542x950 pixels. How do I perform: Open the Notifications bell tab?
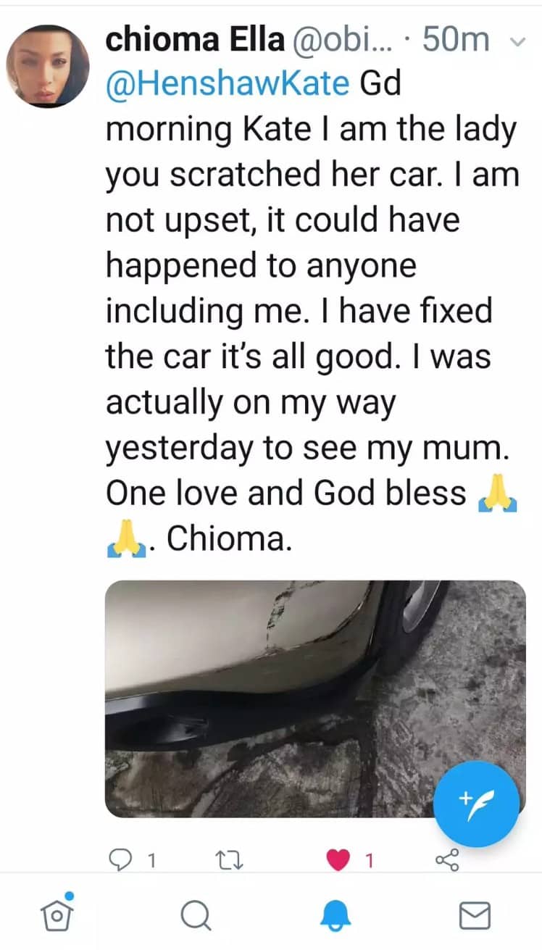tap(335, 915)
